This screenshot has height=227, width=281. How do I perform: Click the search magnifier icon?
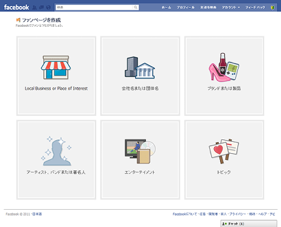136,7
